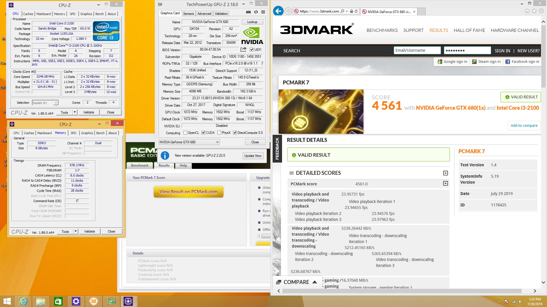Screen dimensions: 547x307
Task: Open Tools dropdown arrow in Memory window
Action: pos(76,231)
